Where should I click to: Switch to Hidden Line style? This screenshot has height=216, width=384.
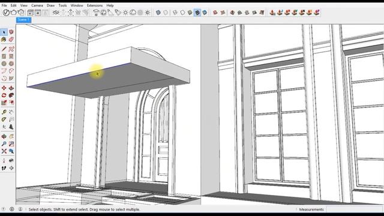click(x=182, y=13)
